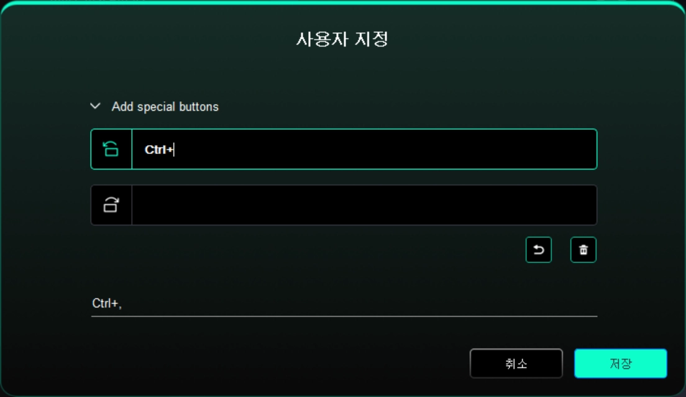Click the 취소 cancel button
The height and width of the screenshot is (397, 686).
[x=516, y=363]
